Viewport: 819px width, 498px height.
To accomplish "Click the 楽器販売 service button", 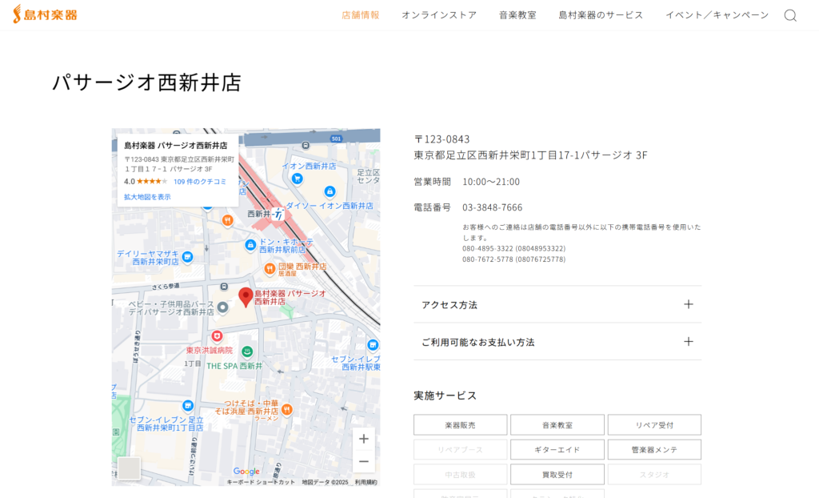I will point(460,425).
